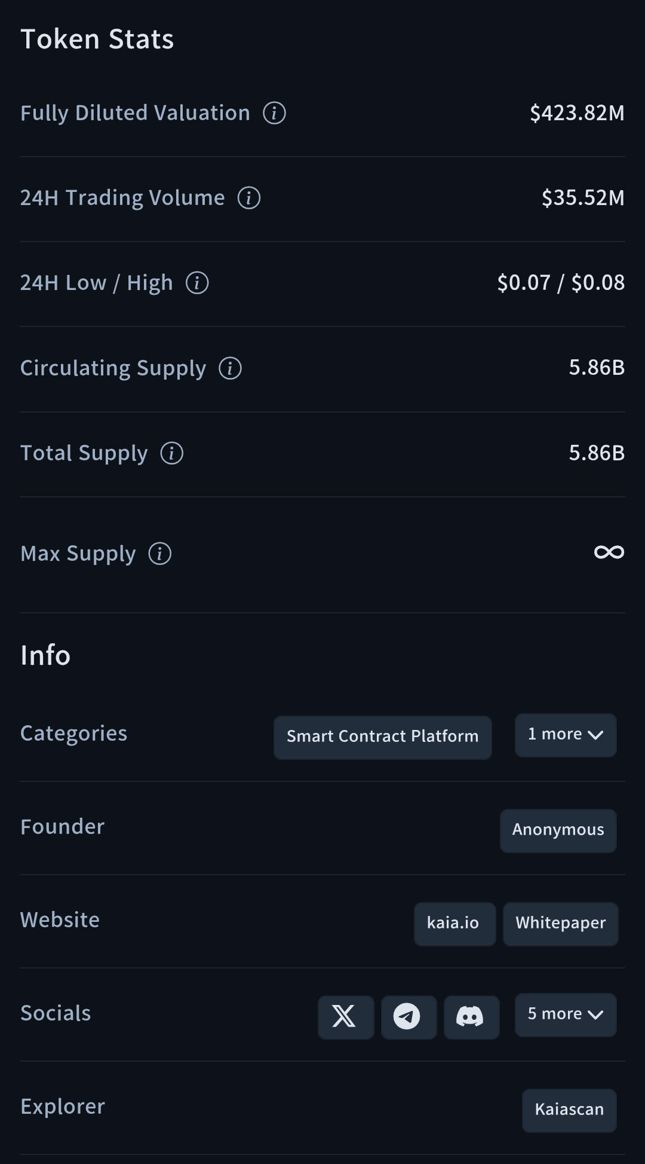The height and width of the screenshot is (1164, 645).
Task: Expand the 1 more categories dropdown
Action: tap(565, 735)
